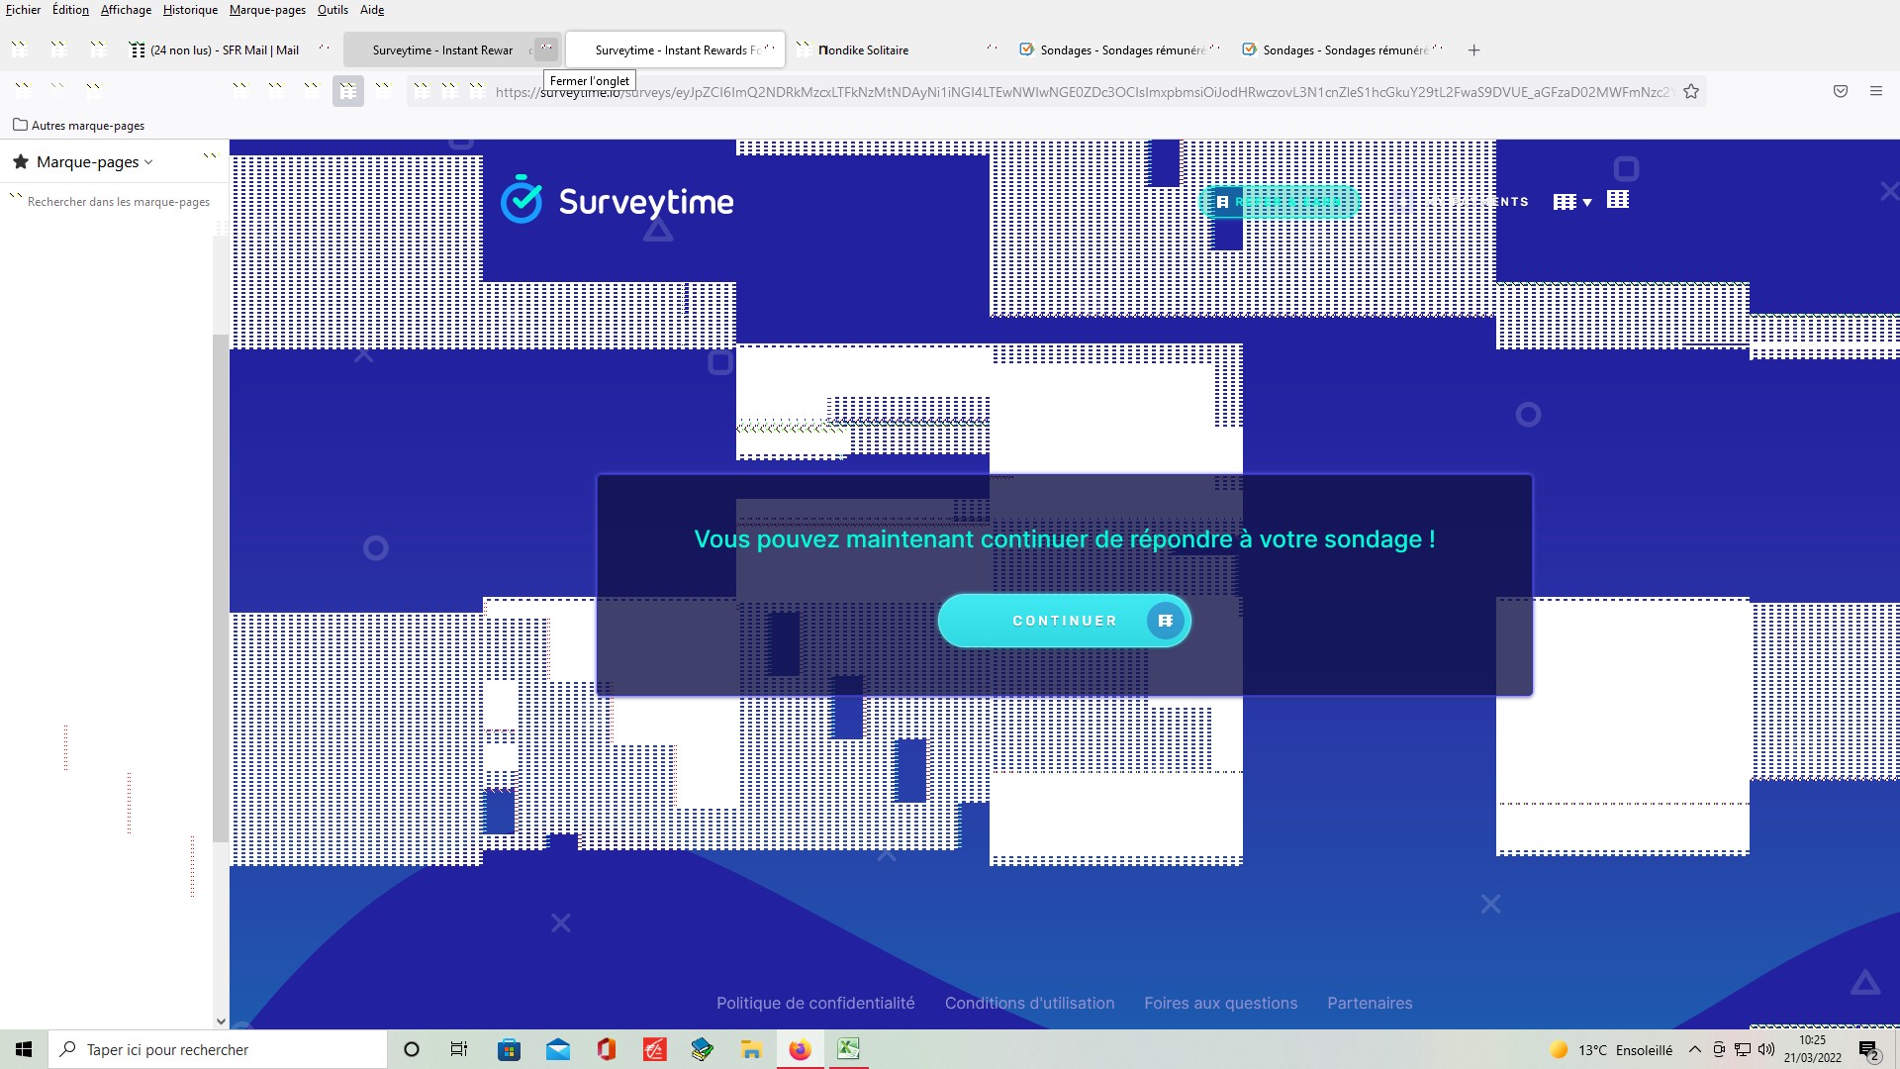Click the Meet Now tray icon
This screenshot has width=1900, height=1069.
(x=1719, y=1049)
